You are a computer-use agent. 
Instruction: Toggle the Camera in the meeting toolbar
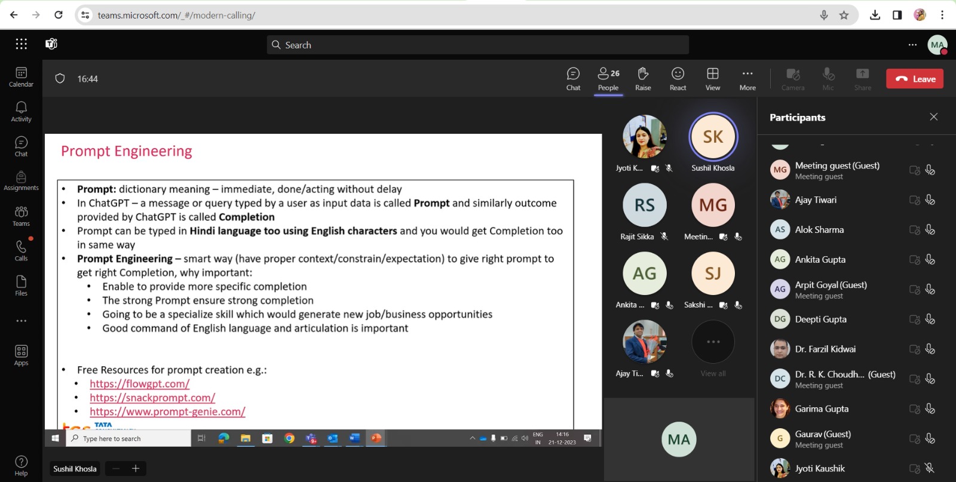click(793, 79)
